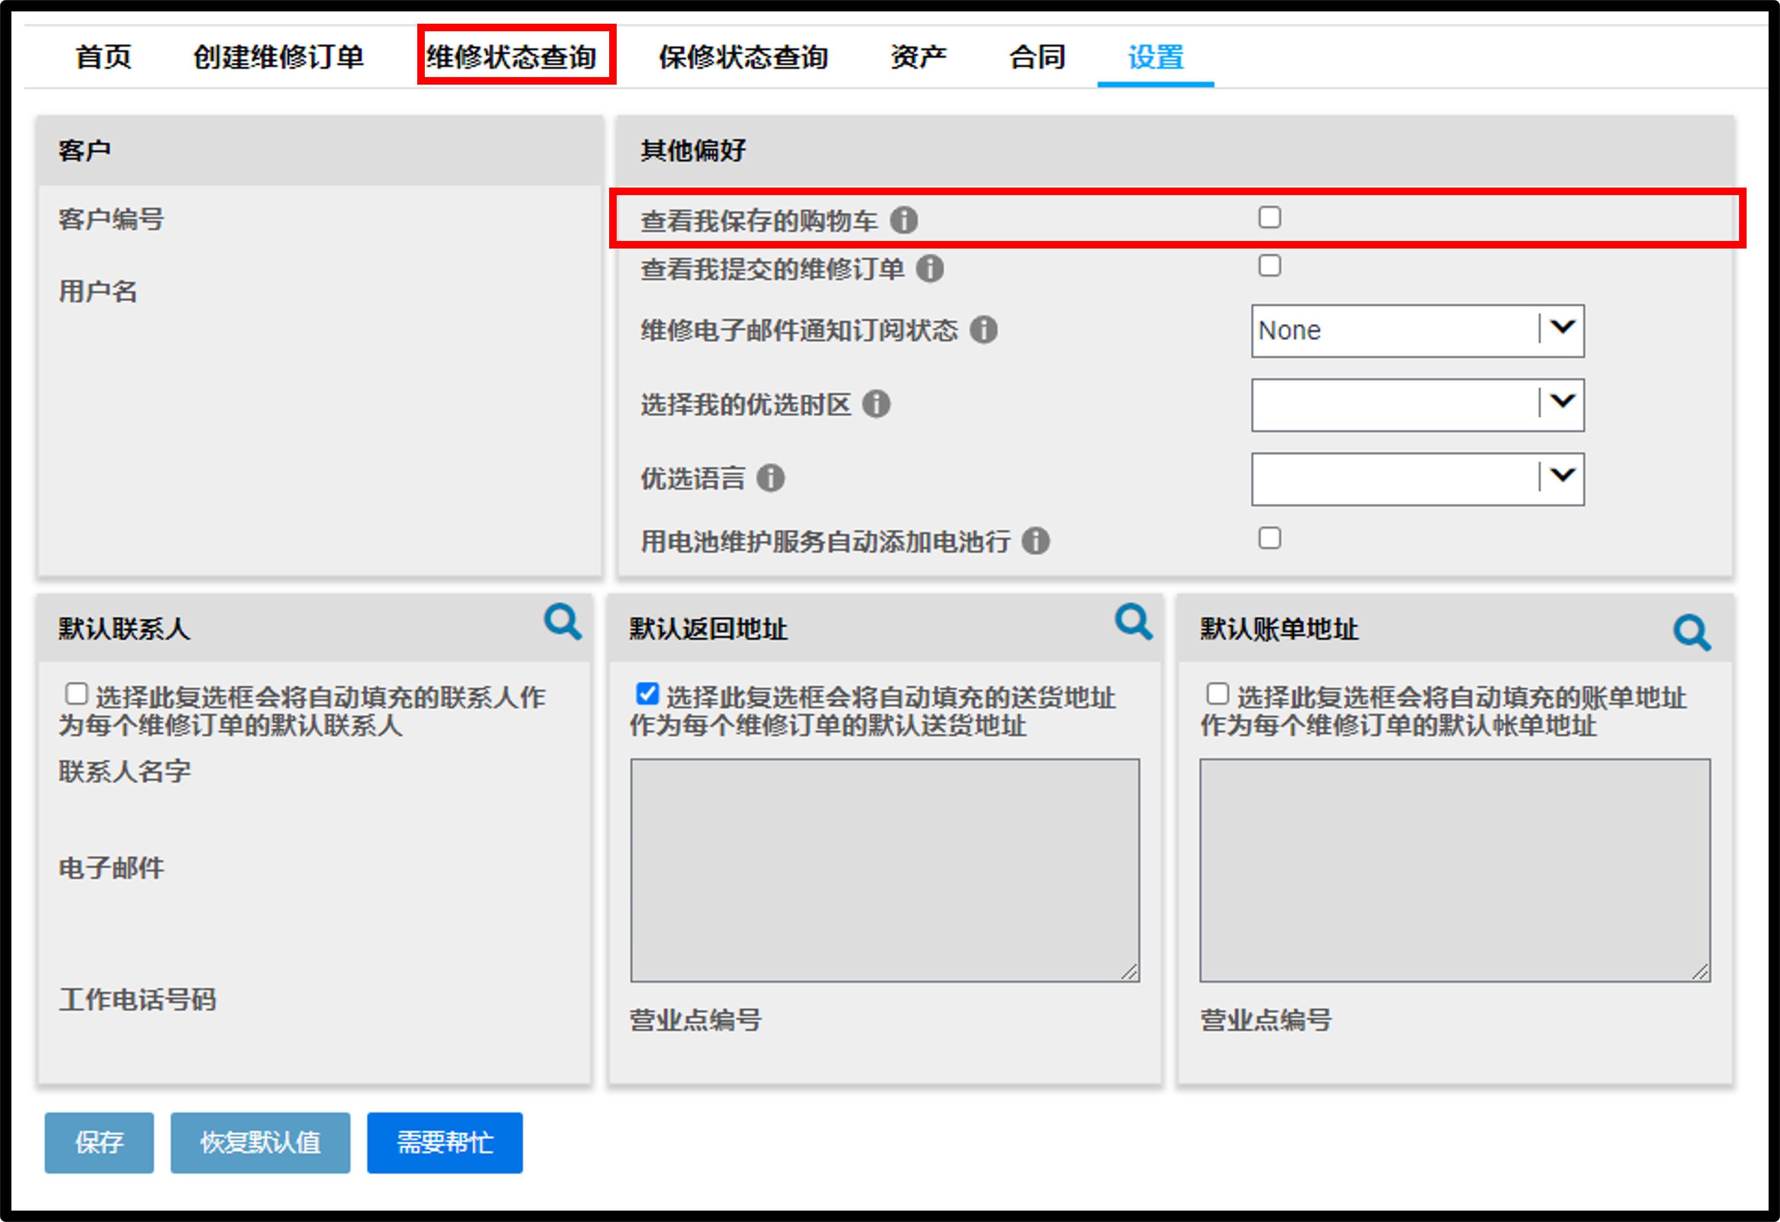
Task: Open search in 默认返回地址 header
Action: [x=1134, y=622]
